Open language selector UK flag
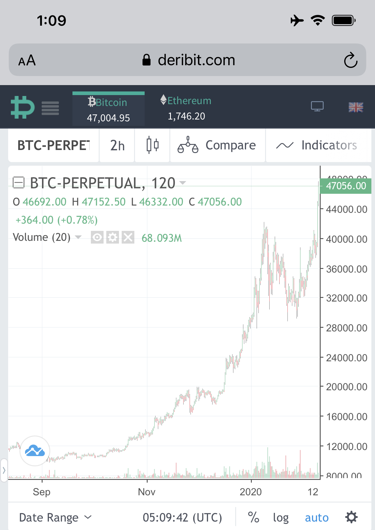 [x=356, y=107]
